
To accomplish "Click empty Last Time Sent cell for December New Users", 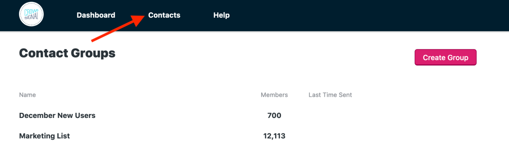I will [x=330, y=115].
